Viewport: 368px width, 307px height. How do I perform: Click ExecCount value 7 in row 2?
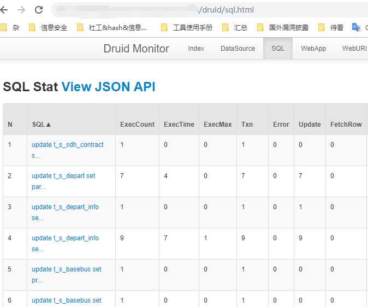point(122,176)
